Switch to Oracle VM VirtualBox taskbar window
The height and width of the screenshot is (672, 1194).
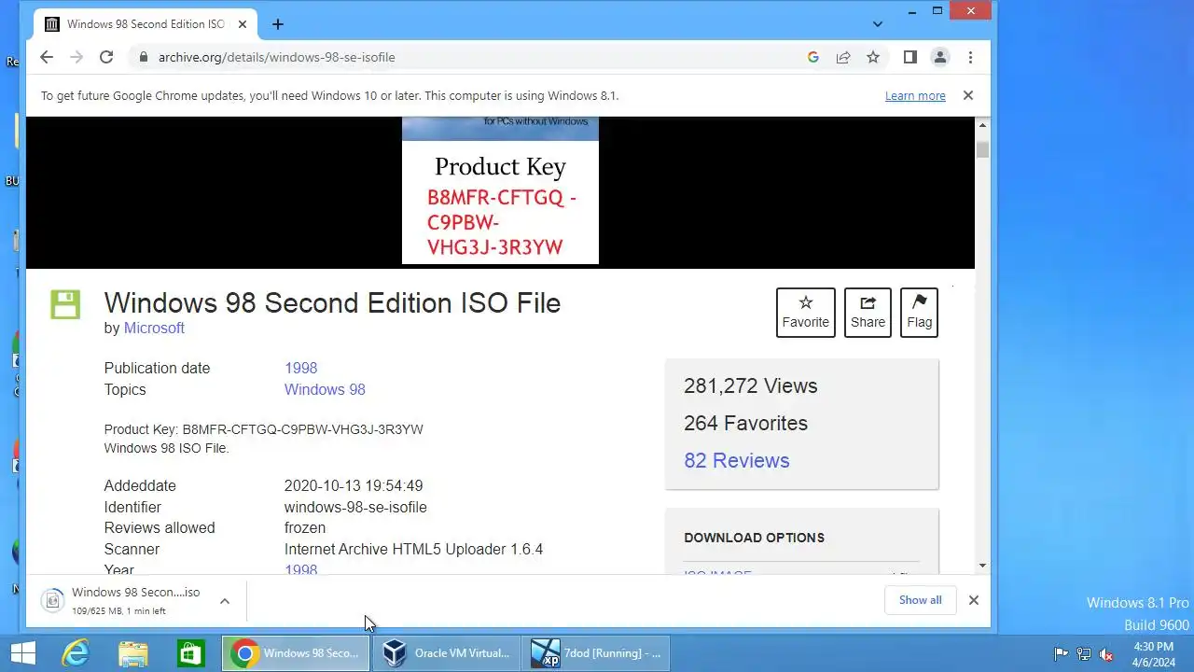coord(447,653)
